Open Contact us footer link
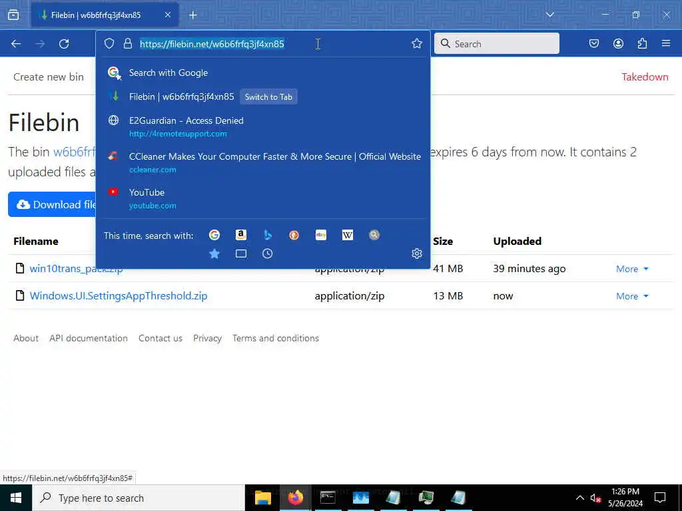This screenshot has height=511, width=682. tap(161, 338)
